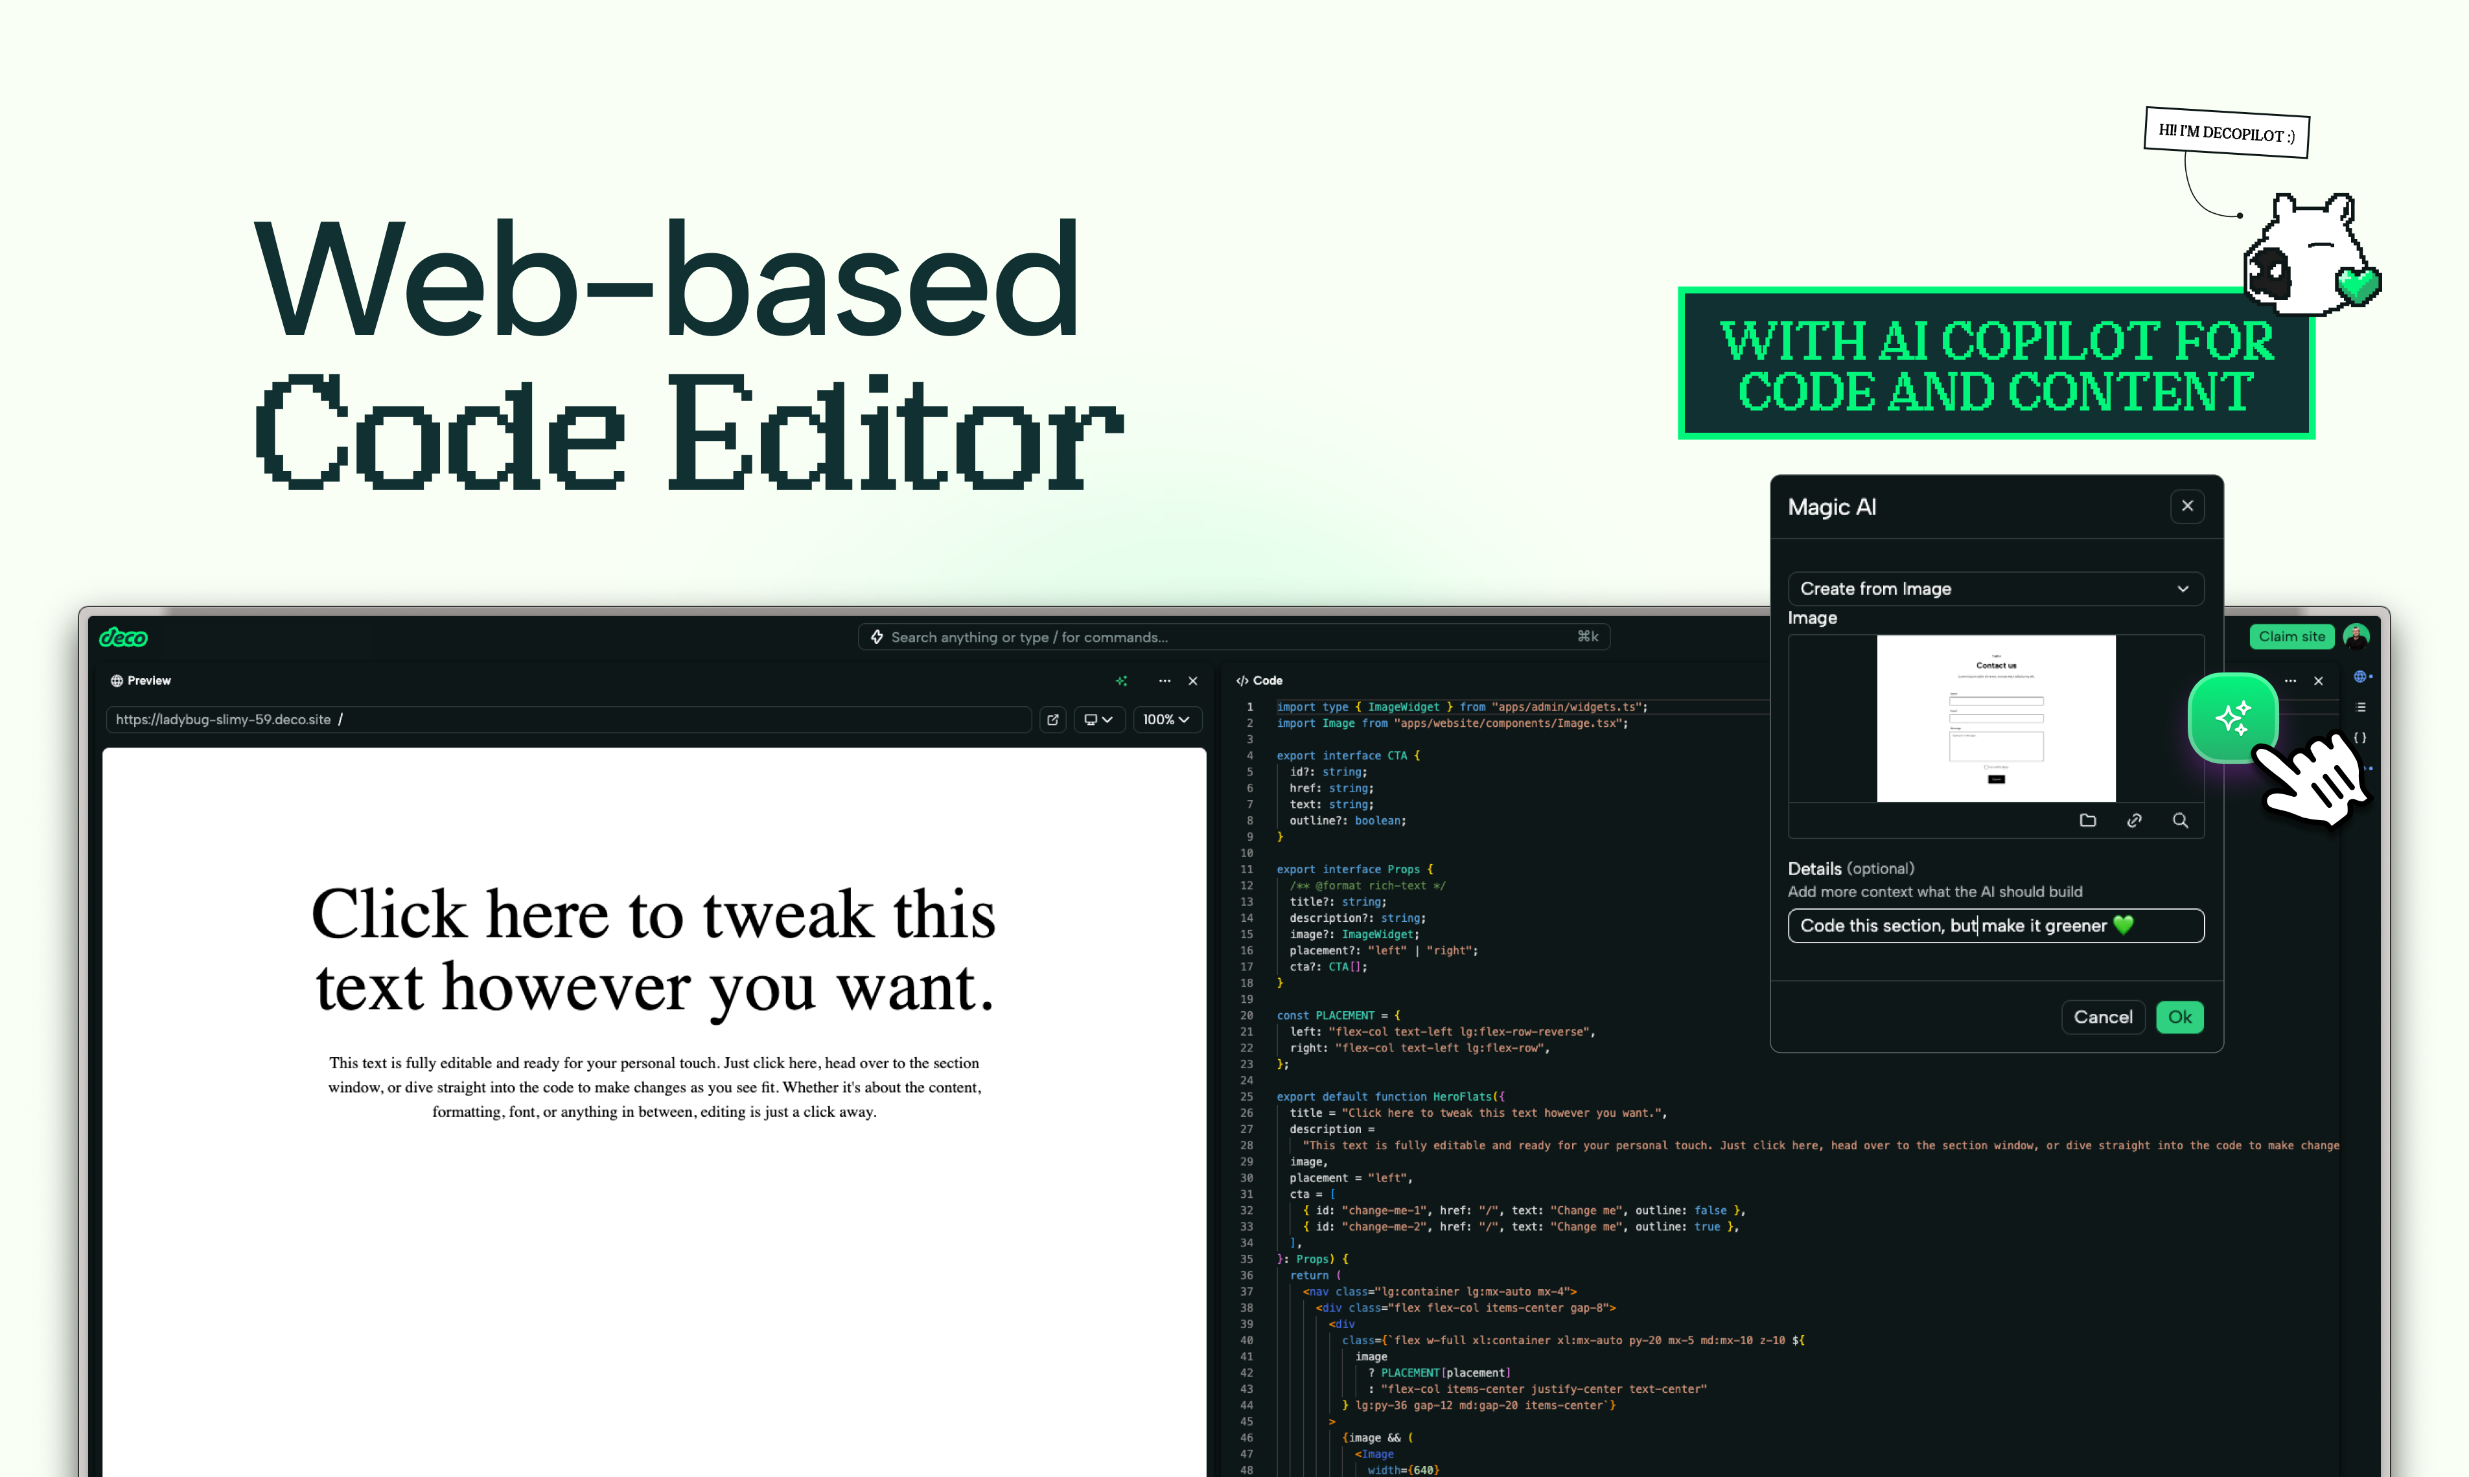This screenshot has height=1477, width=2469.
Task: Click the link icon under the image preview
Action: click(x=2133, y=820)
